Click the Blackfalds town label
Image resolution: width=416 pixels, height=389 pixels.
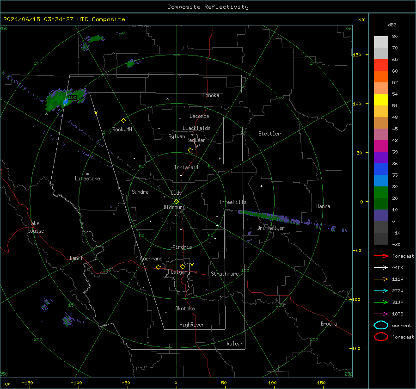(x=196, y=128)
